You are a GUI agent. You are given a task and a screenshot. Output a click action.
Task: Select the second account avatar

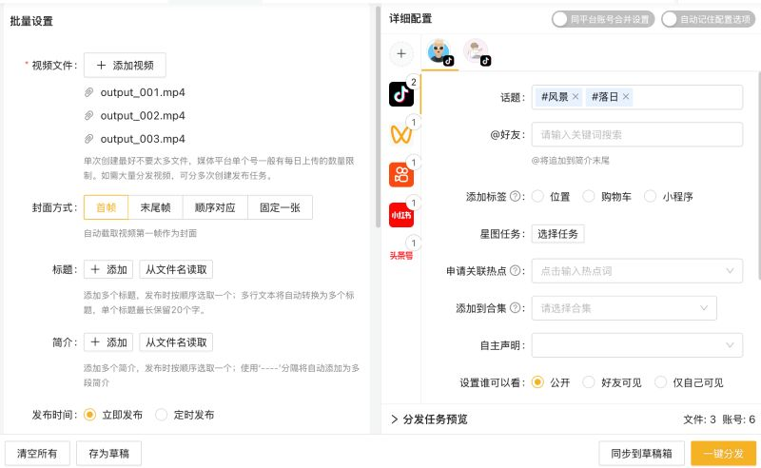tap(477, 51)
